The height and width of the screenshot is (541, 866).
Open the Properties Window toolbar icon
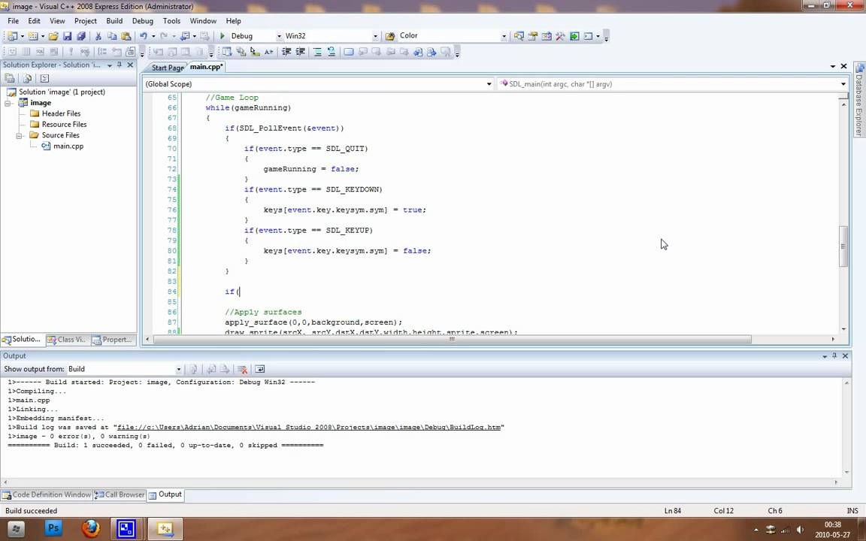tap(532, 36)
